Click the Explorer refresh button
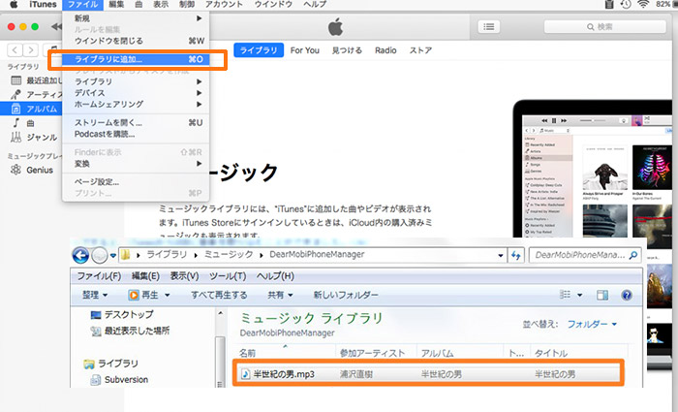This screenshot has height=412, width=678. click(516, 255)
